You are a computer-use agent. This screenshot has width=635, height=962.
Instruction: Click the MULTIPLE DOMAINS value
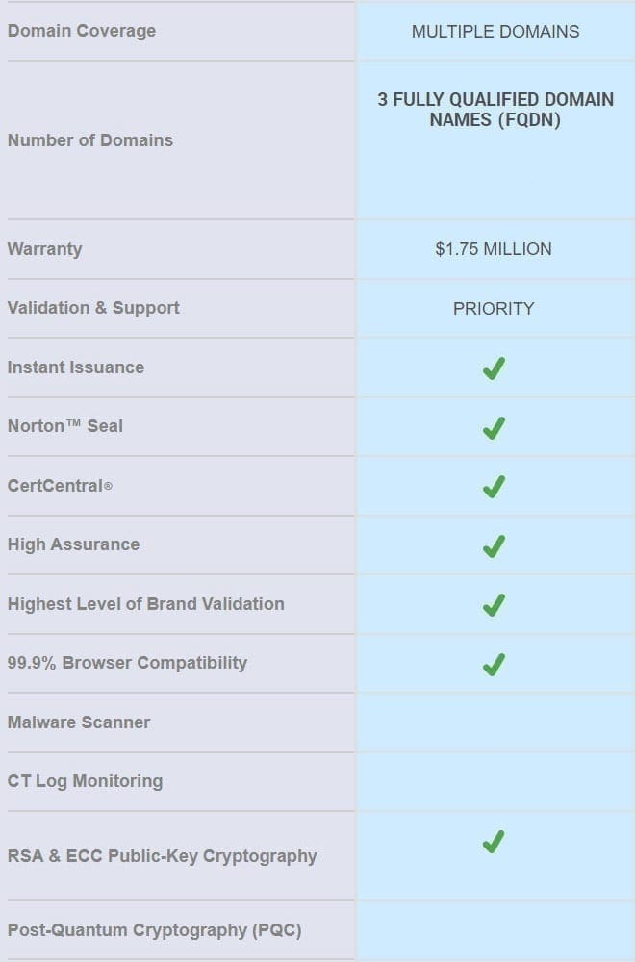click(495, 32)
